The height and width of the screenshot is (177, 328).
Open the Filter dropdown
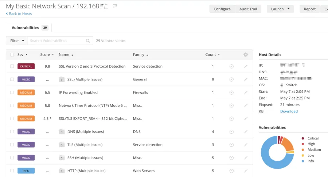click(17, 41)
